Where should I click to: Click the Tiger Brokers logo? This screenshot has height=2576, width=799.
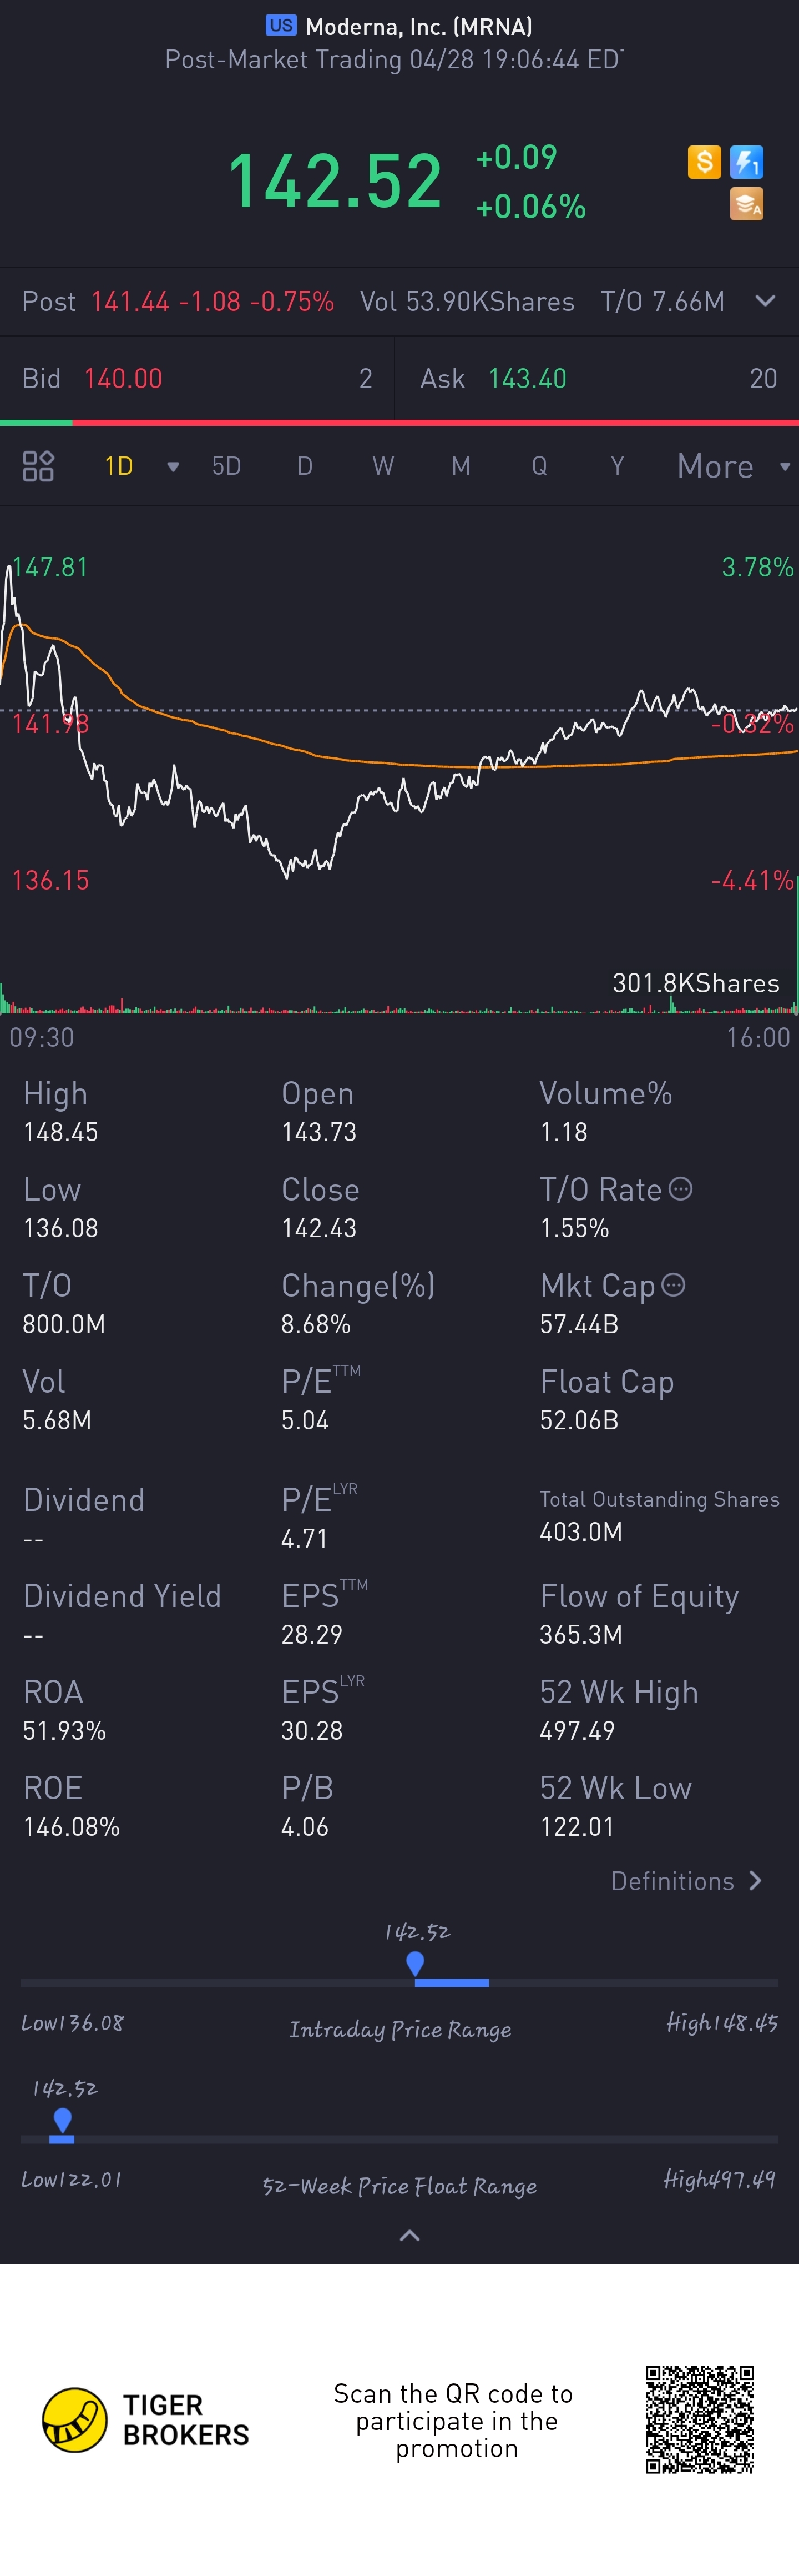pos(75,2420)
